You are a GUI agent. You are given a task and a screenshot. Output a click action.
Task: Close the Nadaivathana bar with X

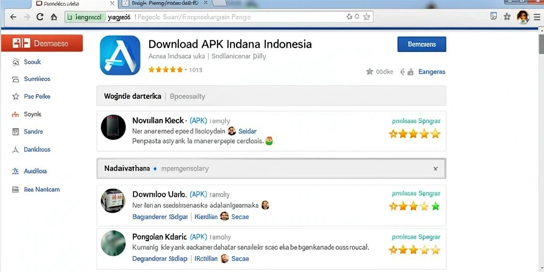click(x=436, y=168)
